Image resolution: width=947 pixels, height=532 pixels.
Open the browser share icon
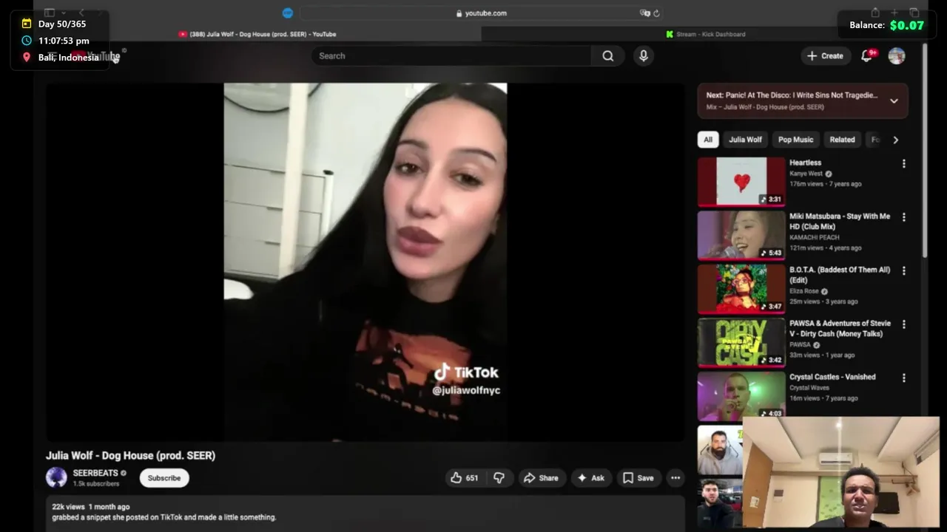tap(875, 13)
